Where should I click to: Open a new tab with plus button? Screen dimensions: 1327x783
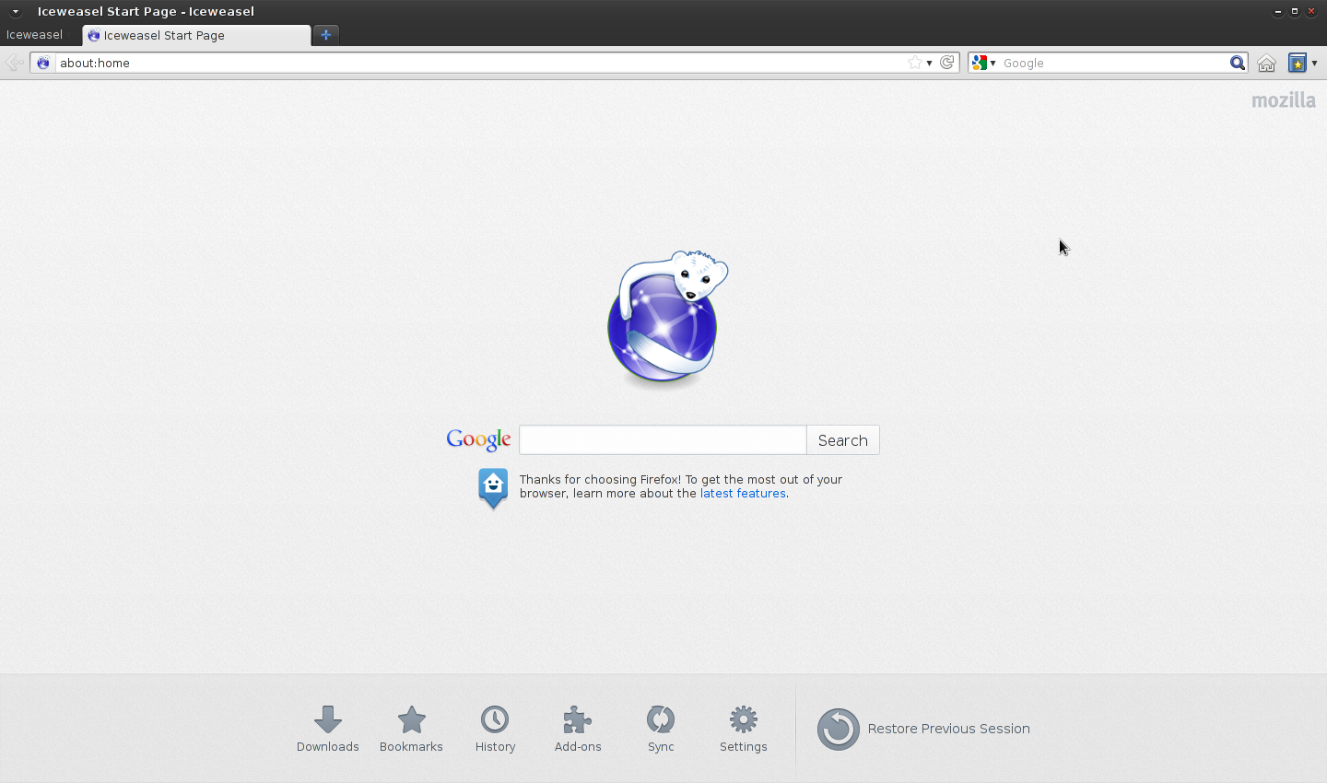pyautogui.click(x=326, y=35)
